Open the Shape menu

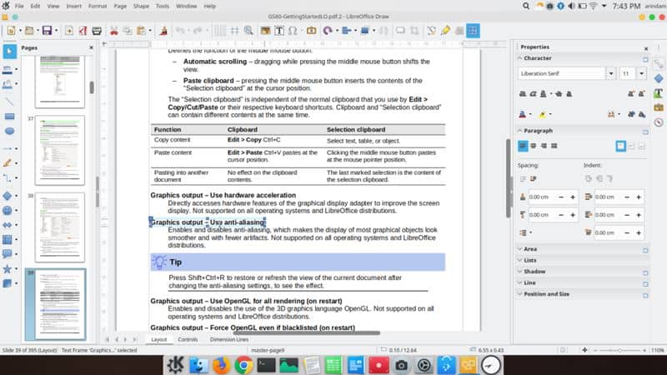tap(141, 6)
